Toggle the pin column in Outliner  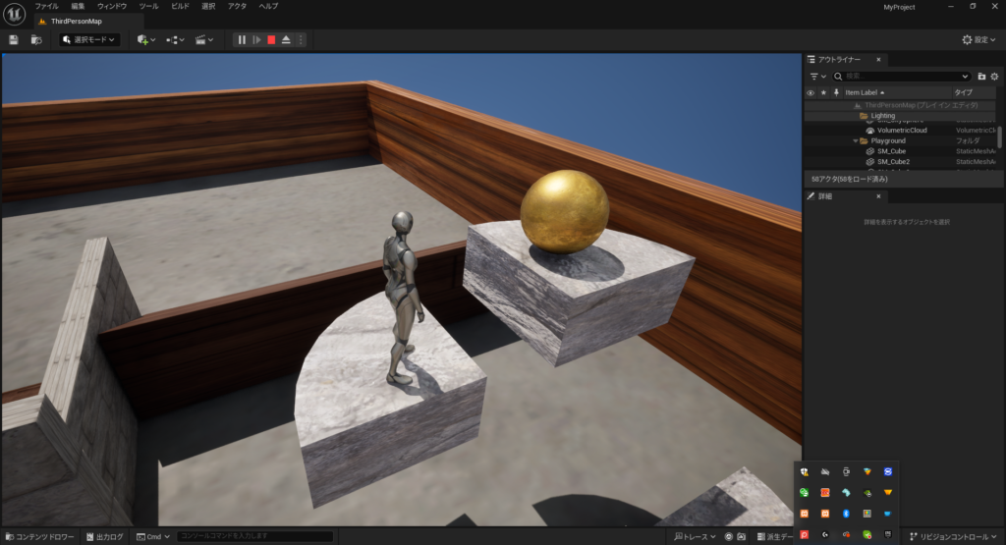[836, 92]
